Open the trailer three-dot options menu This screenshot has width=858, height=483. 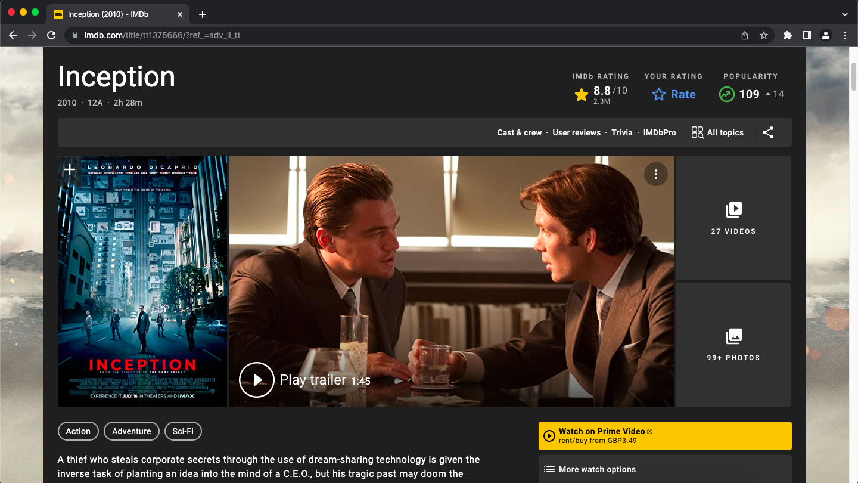(656, 174)
